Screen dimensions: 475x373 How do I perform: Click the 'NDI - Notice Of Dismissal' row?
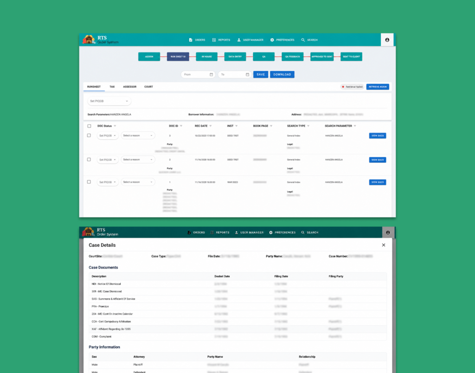pyautogui.click(x=238, y=284)
